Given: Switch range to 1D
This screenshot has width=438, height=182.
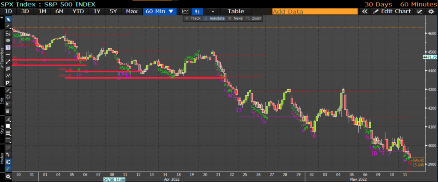Looking at the screenshot, I should click(9, 12).
